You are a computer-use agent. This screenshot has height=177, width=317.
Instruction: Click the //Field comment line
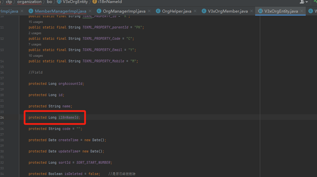(36, 72)
